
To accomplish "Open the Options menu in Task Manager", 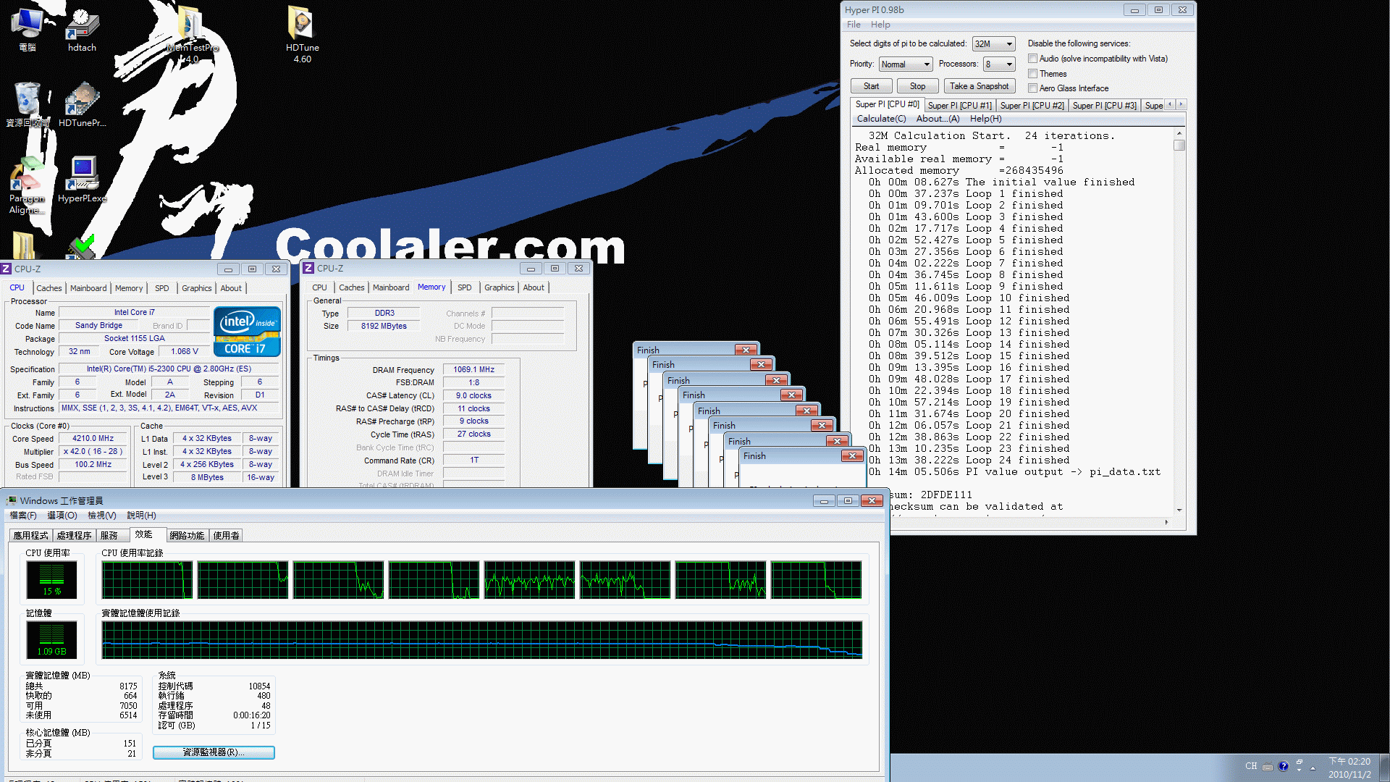I will (62, 516).
